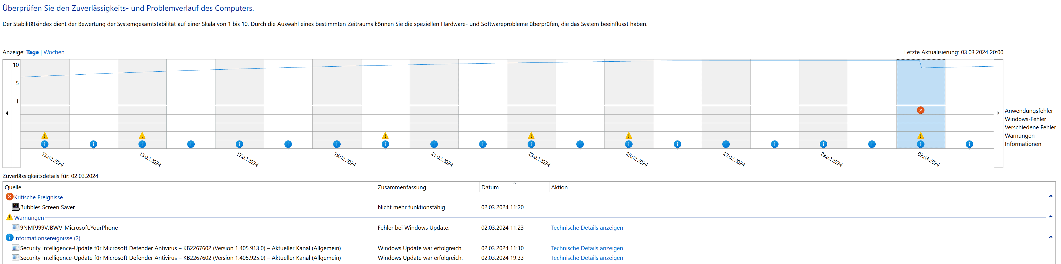This screenshot has width=1061, height=264.
Task: Click the information icon for 27.02.2024
Action: (726, 144)
